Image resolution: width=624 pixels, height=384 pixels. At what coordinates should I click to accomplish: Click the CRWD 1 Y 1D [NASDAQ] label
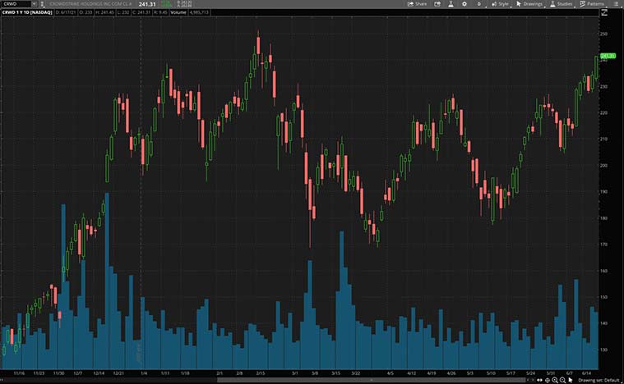(27, 12)
